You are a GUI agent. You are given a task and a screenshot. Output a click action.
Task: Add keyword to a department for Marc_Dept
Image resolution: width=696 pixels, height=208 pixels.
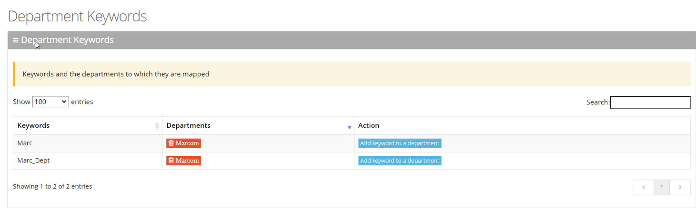click(400, 161)
